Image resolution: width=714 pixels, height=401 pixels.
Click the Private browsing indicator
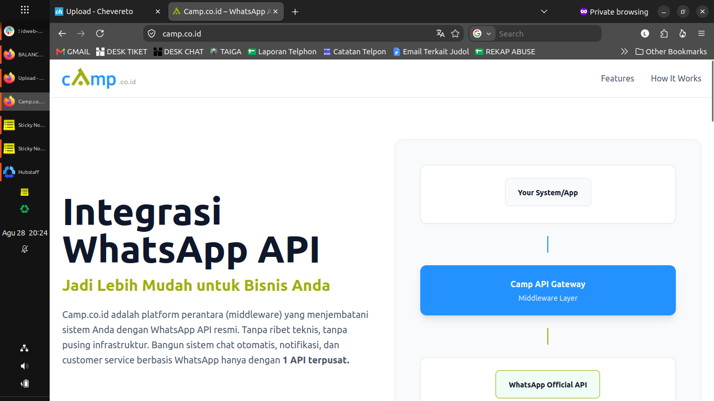(614, 11)
